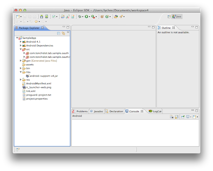Viewport: 213px width, 171px height.
Task: Click the status bar show-view icon
Action: [18, 149]
